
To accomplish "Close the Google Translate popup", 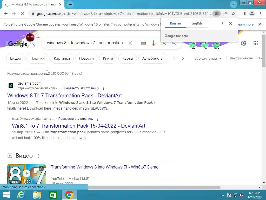I will 230,23.
